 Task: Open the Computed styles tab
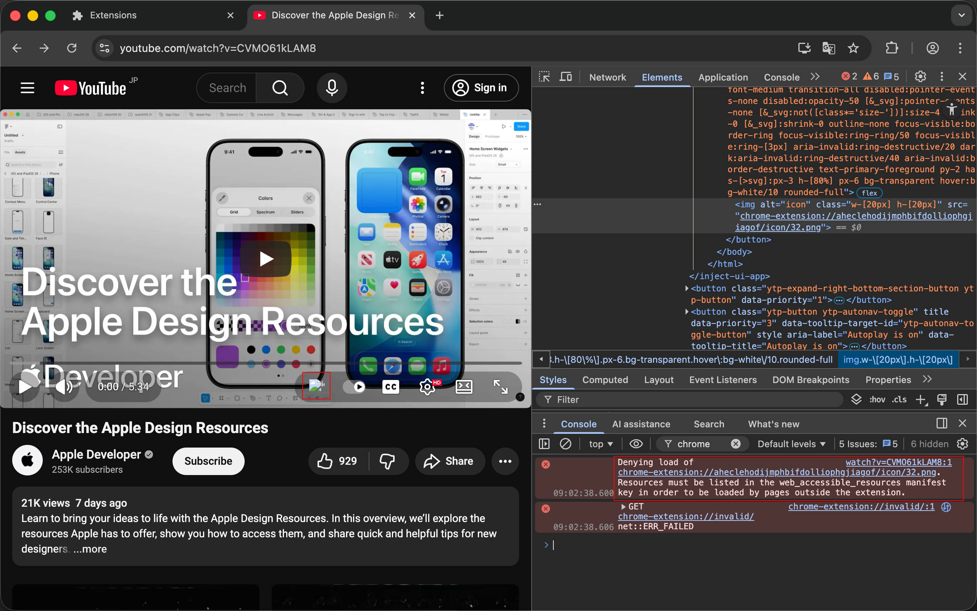(x=605, y=380)
